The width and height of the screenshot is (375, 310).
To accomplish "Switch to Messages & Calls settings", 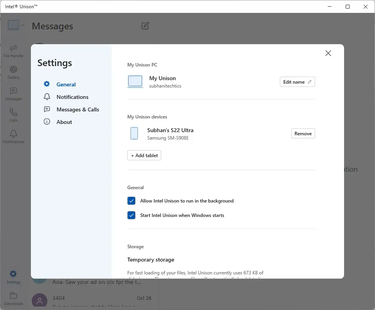I will 78,109.
